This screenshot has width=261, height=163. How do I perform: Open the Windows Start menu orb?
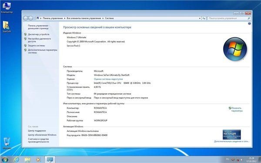click(5, 160)
